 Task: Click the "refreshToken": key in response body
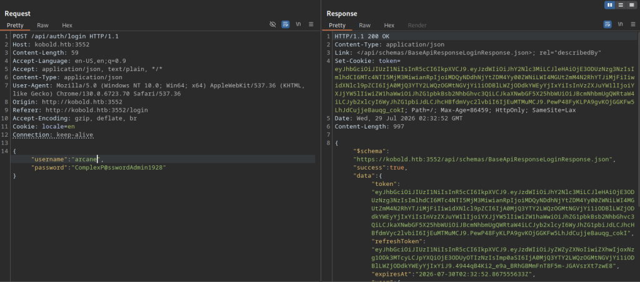tap(397, 241)
